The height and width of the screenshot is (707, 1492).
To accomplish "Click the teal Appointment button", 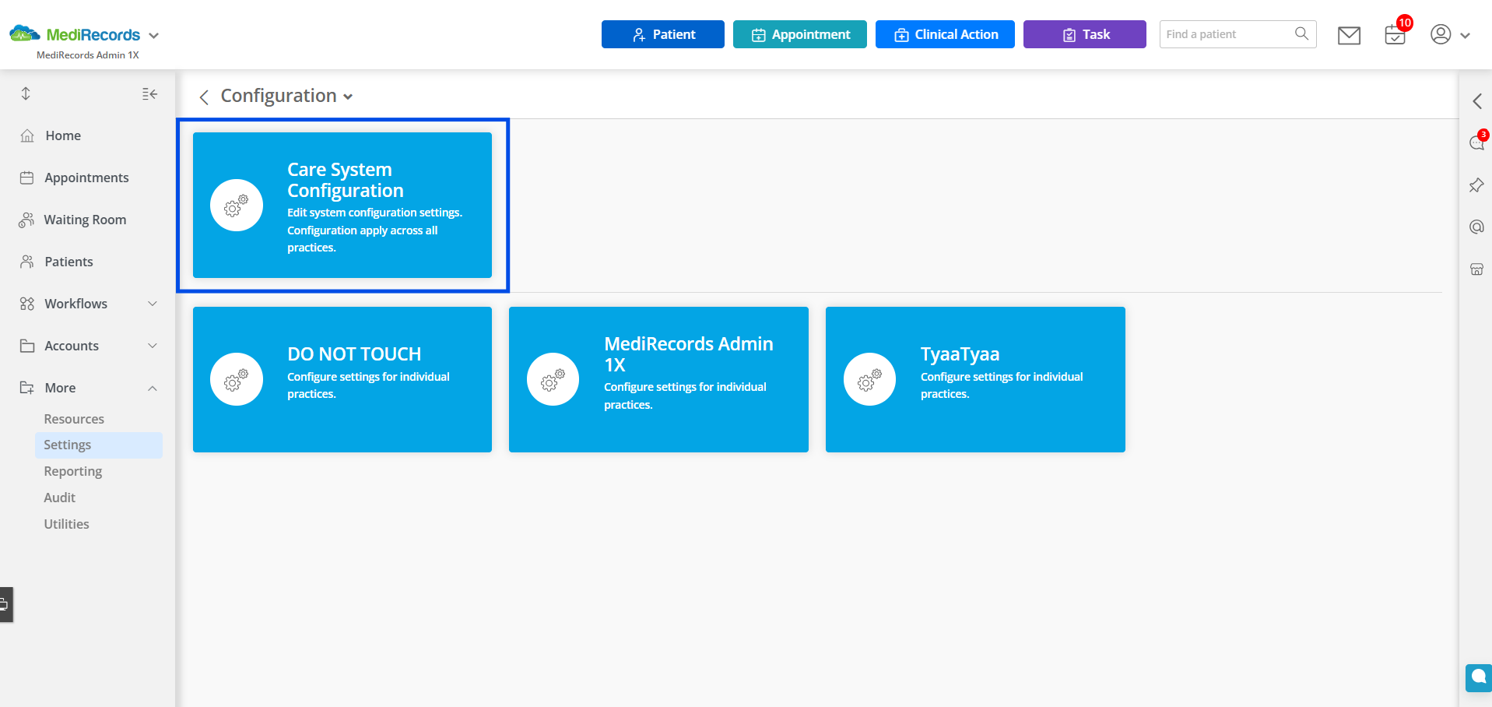I will 800,34.
